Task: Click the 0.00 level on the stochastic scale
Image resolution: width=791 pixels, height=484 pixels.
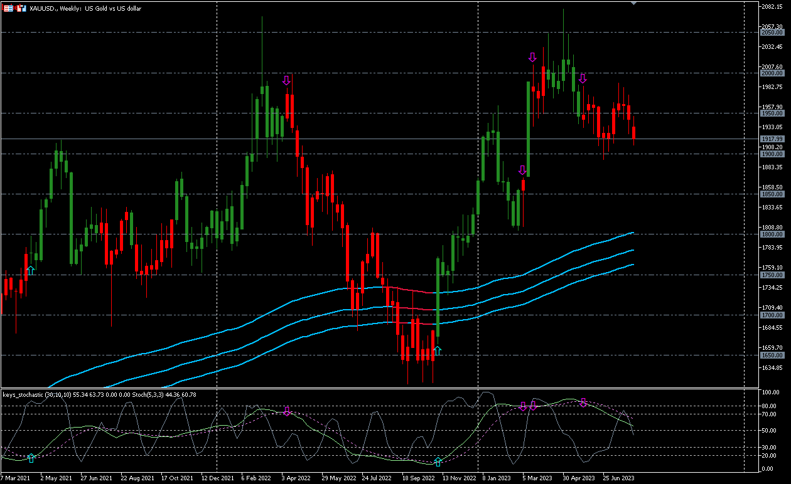Action: (768, 469)
